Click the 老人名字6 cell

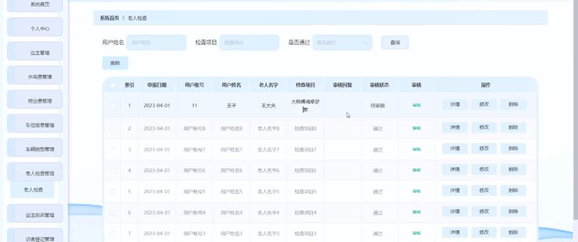(268, 170)
